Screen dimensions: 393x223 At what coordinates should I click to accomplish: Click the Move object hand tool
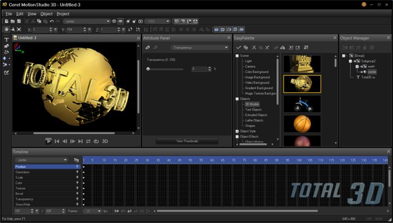tap(7, 30)
